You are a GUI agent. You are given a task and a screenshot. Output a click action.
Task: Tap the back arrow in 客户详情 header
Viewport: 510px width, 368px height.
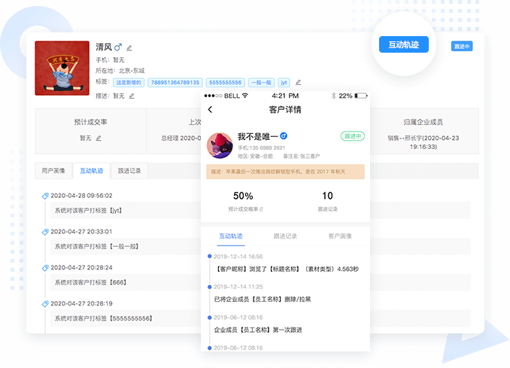210,110
